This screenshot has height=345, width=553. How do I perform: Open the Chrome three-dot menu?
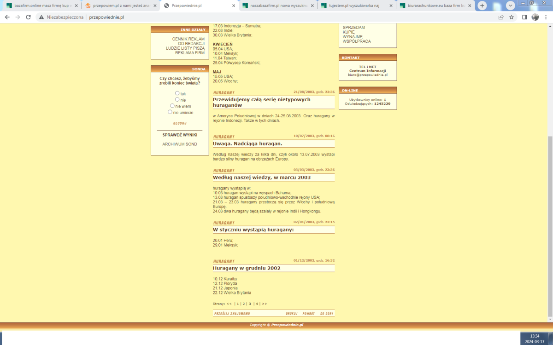(x=546, y=17)
